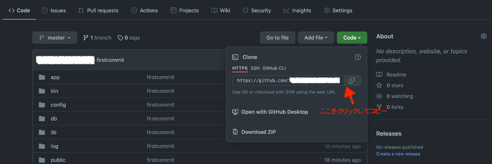Image resolution: width=492 pixels, height=164 pixels.
Task: Click the bin folder icon
Action: click(x=42, y=91)
